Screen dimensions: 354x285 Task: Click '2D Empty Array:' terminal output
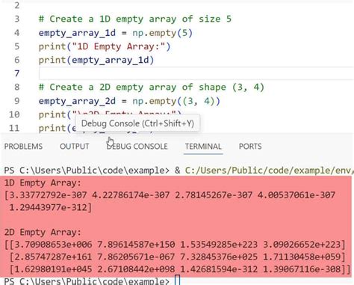coord(43,233)
